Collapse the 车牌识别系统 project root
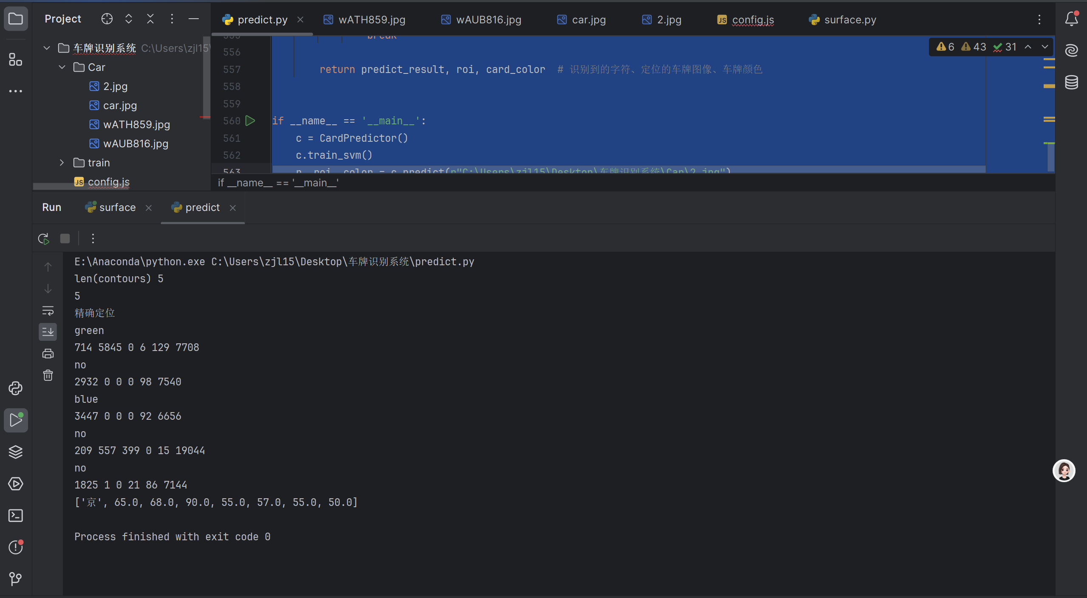 pos(47,48)
